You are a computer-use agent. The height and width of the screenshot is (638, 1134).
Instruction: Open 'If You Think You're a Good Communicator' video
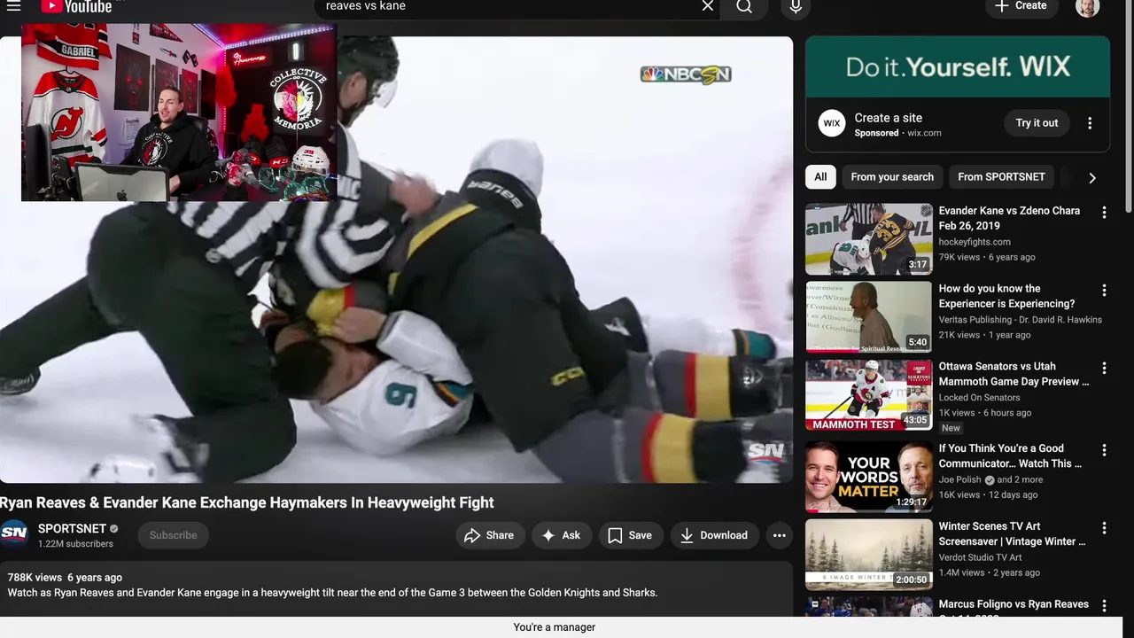click(1010, 455)
